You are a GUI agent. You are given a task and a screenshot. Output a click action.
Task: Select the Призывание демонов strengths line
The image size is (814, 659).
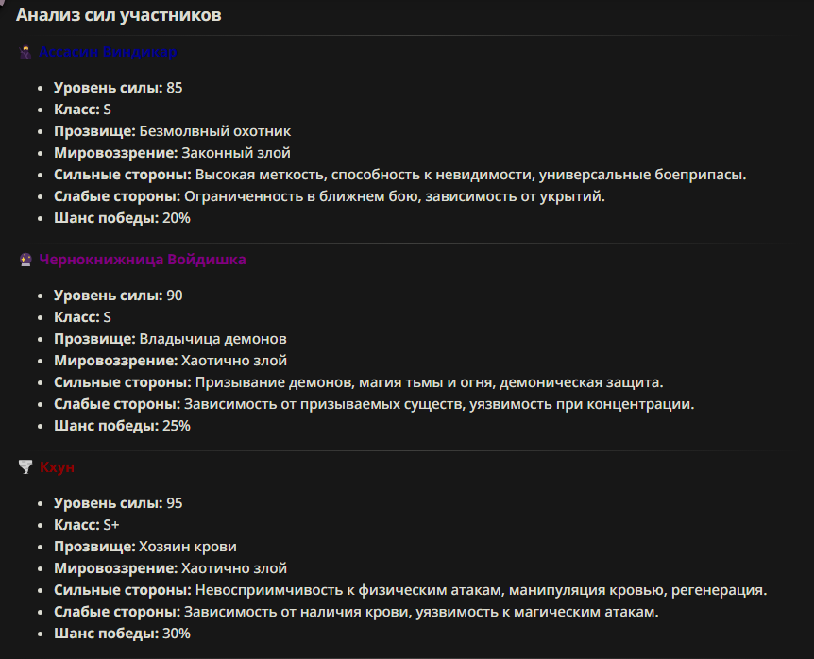pyautogui.click(x=359, y=382)
